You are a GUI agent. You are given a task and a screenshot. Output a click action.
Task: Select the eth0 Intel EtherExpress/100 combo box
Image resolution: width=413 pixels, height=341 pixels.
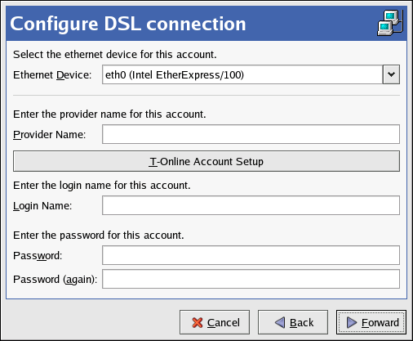point(251,74)
